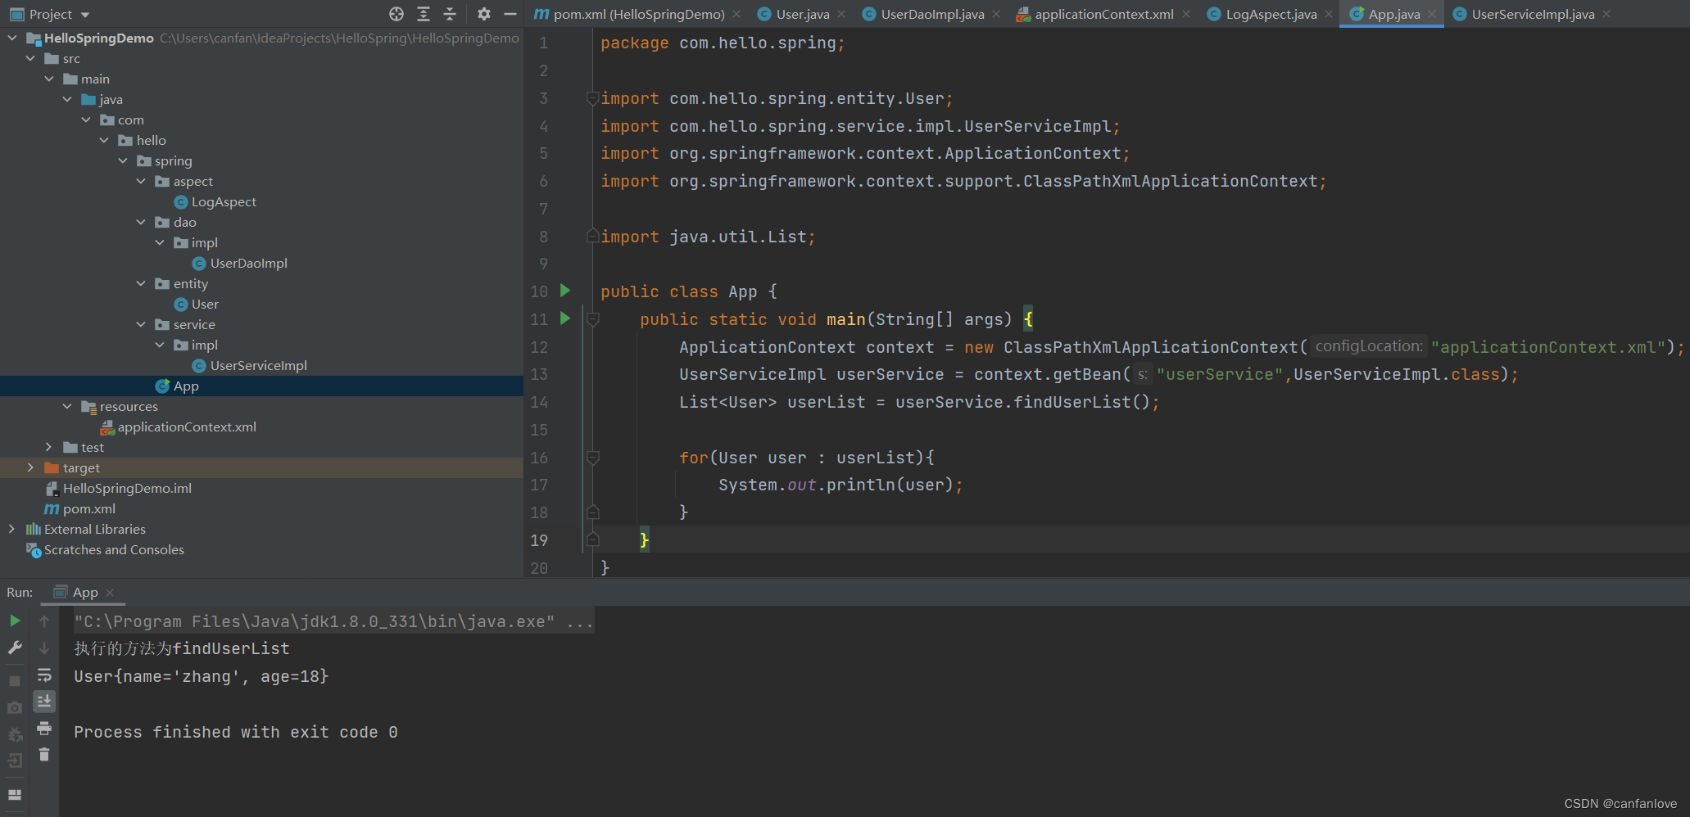Toggle Scroll to End in console

coord(44,701)
